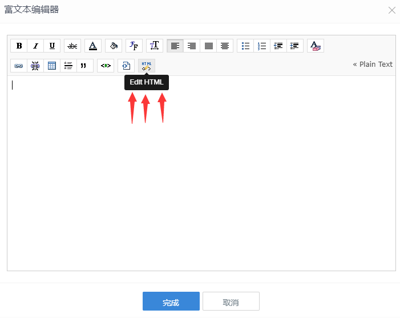This screenshot has width=400, height=318.
Task: Decrease the paragraph indent
Action: pos(278,46)
